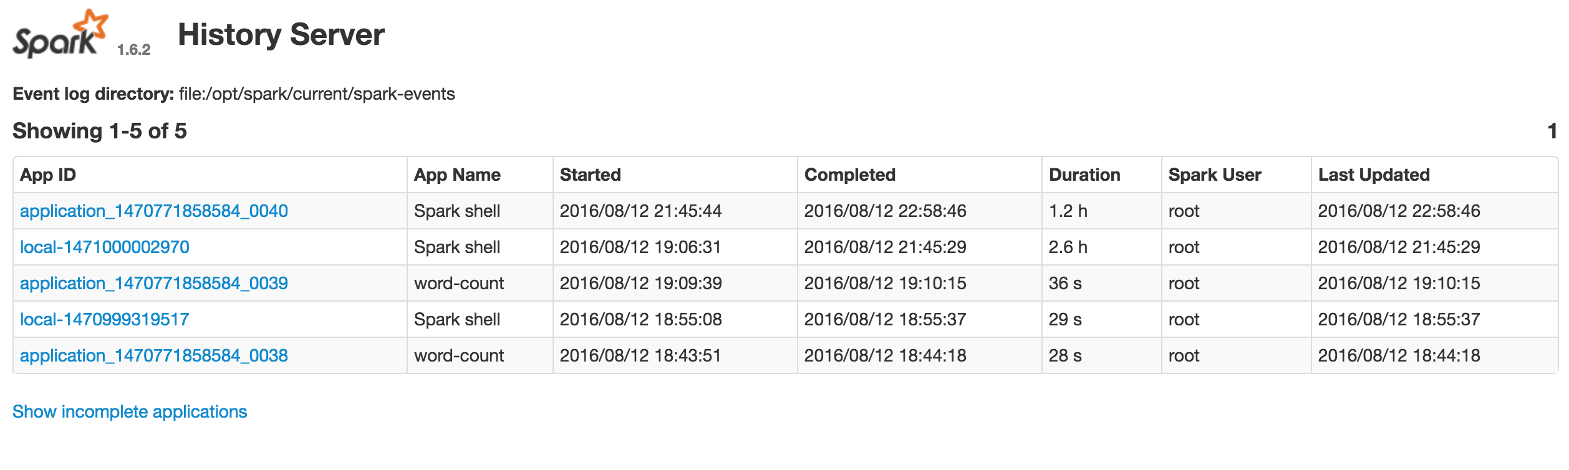Click the Spark User column header
Image resolution: width=1569 pixels, height=470 pixels.
coord(1215,175)
